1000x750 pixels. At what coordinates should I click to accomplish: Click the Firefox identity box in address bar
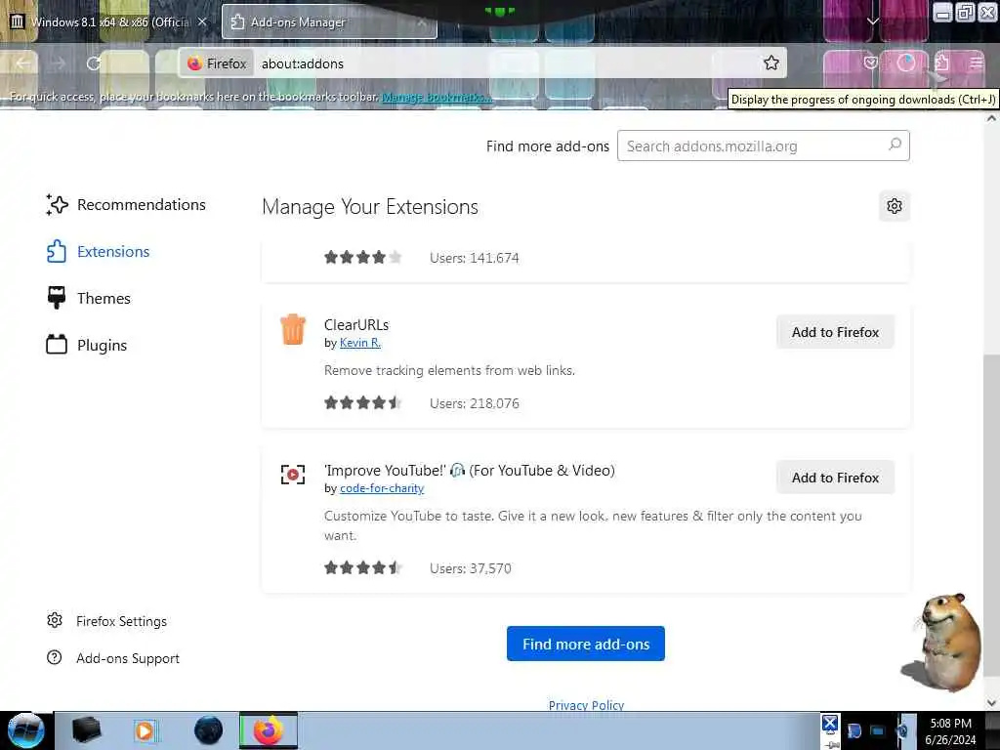(218, 63)
